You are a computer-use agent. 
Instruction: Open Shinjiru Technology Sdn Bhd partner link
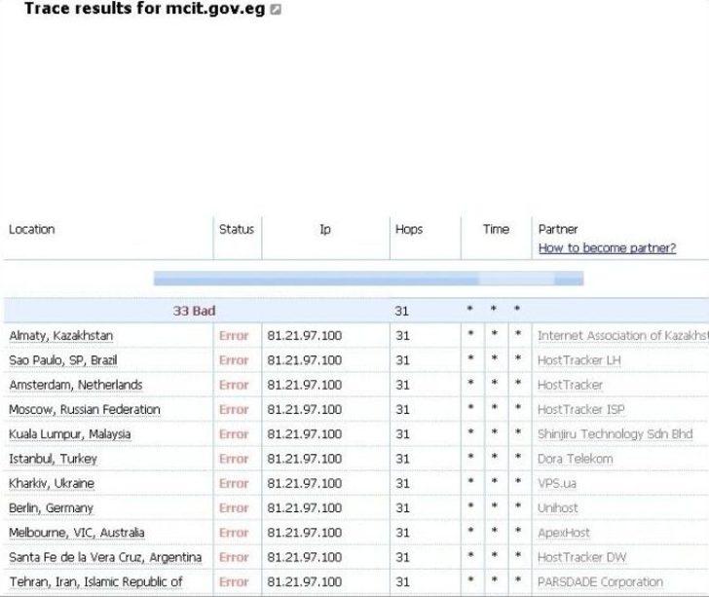[615, 433]
